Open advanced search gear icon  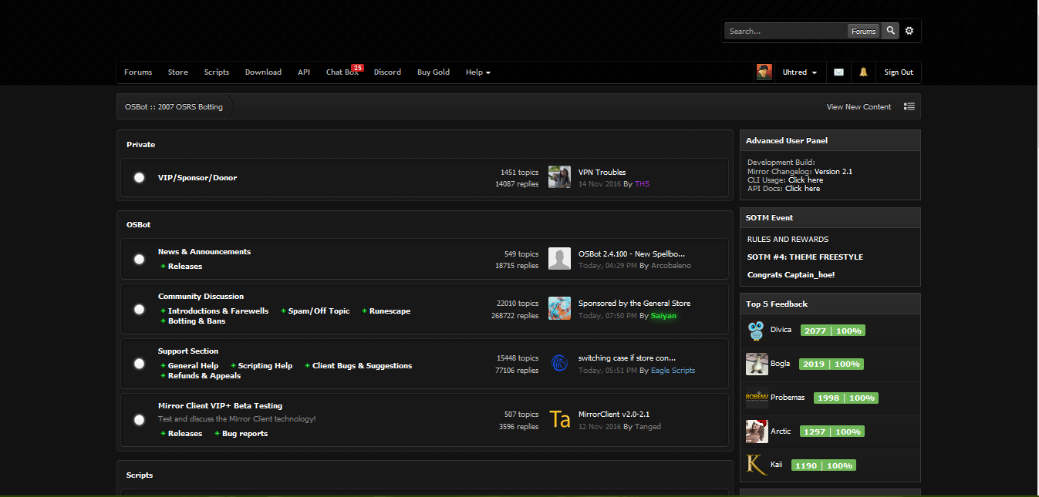(909, 31)
